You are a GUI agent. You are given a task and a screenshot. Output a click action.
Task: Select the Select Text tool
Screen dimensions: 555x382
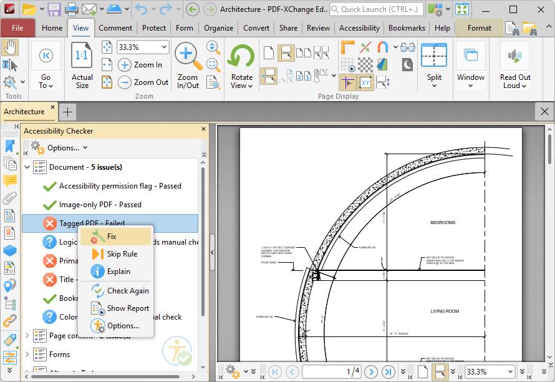(10, 65)
